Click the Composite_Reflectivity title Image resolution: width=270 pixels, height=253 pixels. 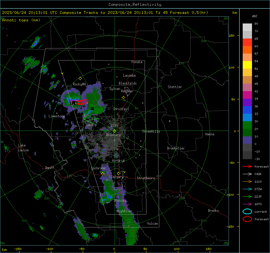135,5
